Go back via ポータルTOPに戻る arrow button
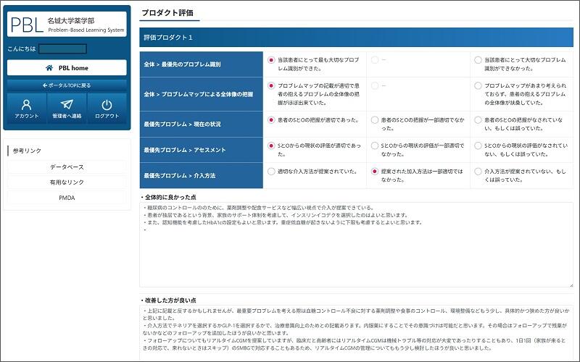This screenshot has height=362, width=580. 67,85
